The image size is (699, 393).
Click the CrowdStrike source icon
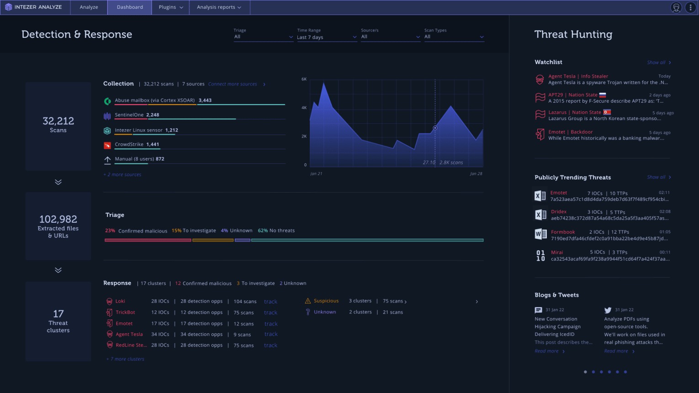tap(107, 145)
